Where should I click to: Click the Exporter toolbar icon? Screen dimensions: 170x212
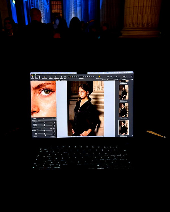click(x=36, y=77)
